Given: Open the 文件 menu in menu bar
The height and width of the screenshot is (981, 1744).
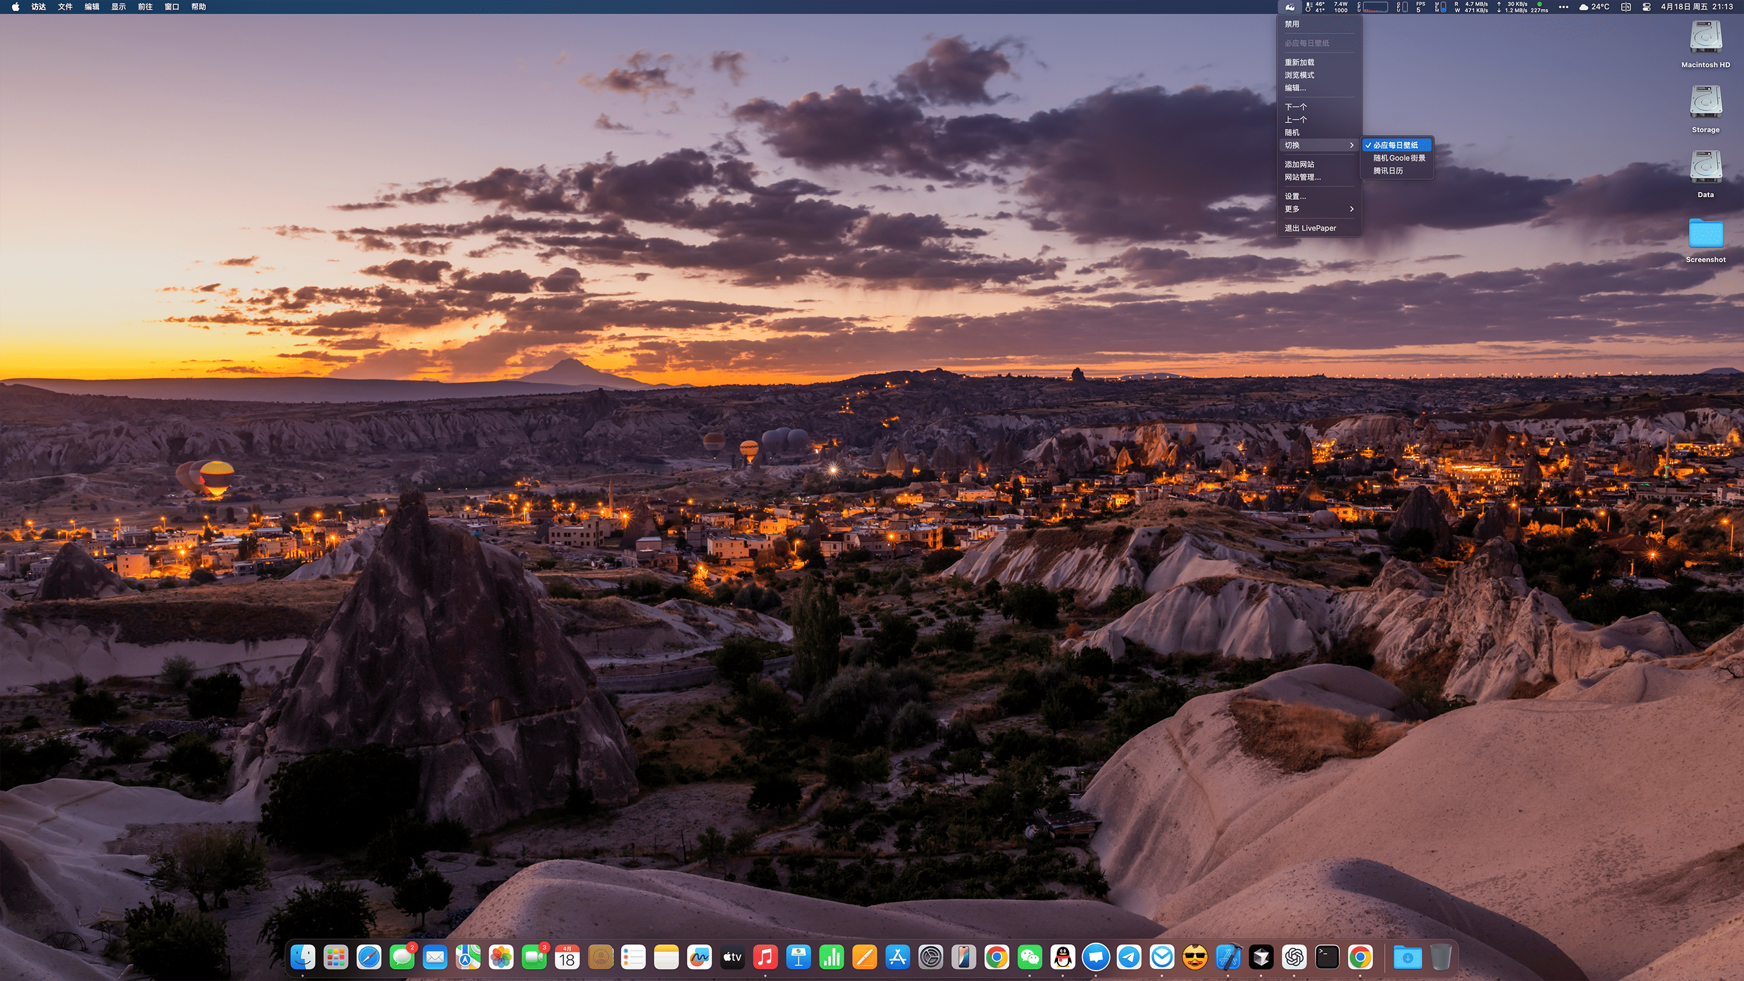Looking at the screenshot, I should [65, 7].
